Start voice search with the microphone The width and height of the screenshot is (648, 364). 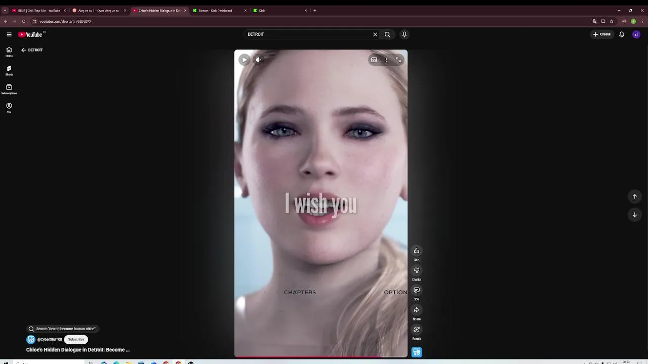click(x=404, y=34)
